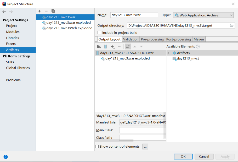
Task: Open the Pre-processing tab
Action: 152,39
